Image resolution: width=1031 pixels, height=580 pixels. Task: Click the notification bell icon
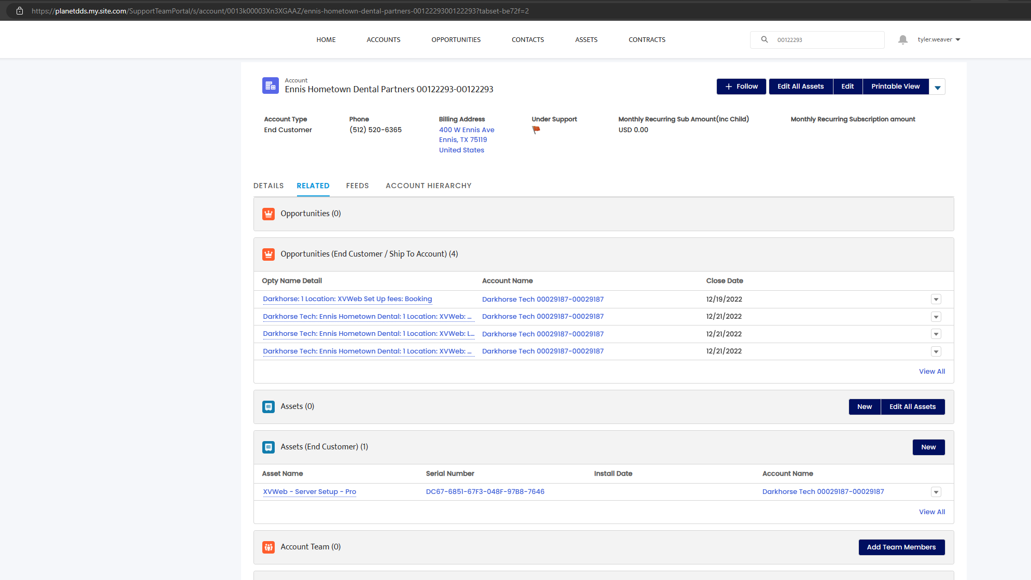(x=902, y=40)
